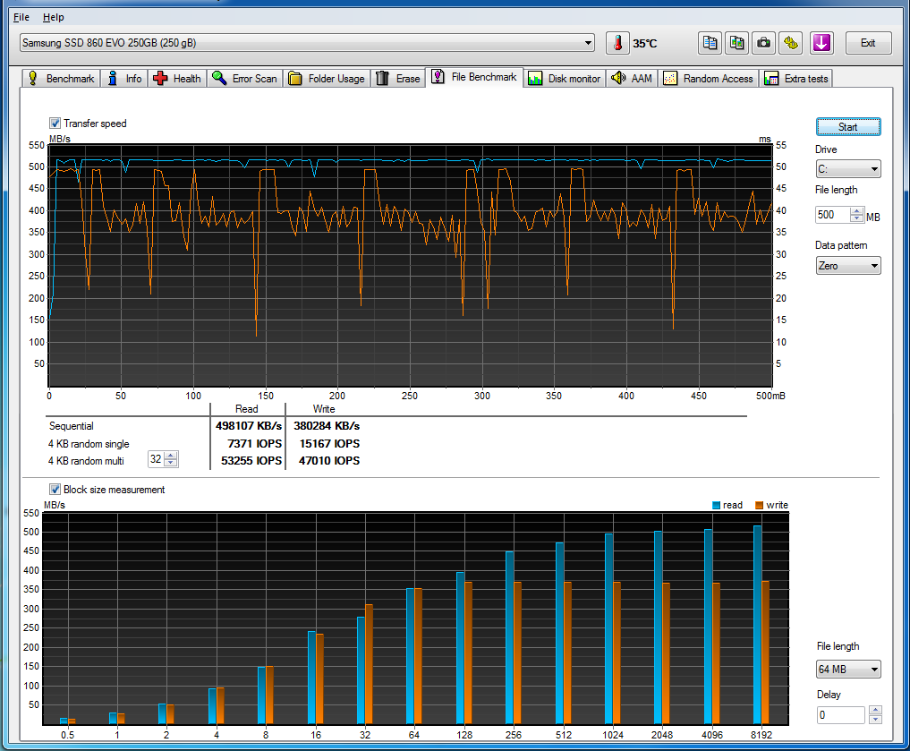Click the 53255 IOPS read value
Screen dimensions: 910x751
point(251,460)
